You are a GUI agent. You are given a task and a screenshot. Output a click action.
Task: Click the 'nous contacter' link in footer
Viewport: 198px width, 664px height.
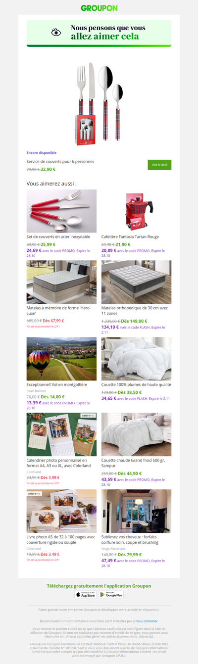click(x=147, y=620)
